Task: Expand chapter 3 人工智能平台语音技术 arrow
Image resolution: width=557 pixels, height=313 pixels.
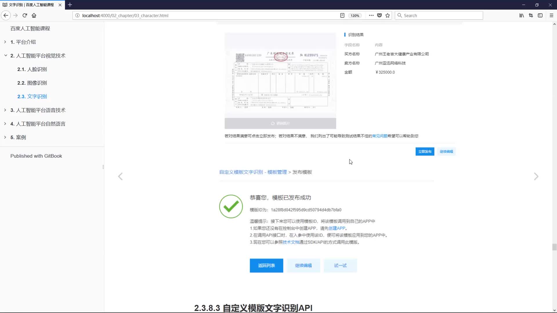Action: coord(5,110)
